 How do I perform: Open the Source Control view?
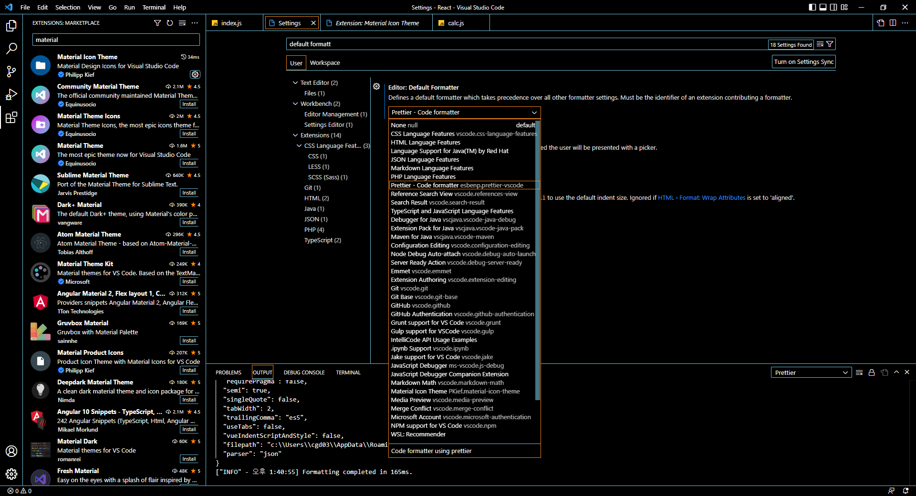click(11, 72)
